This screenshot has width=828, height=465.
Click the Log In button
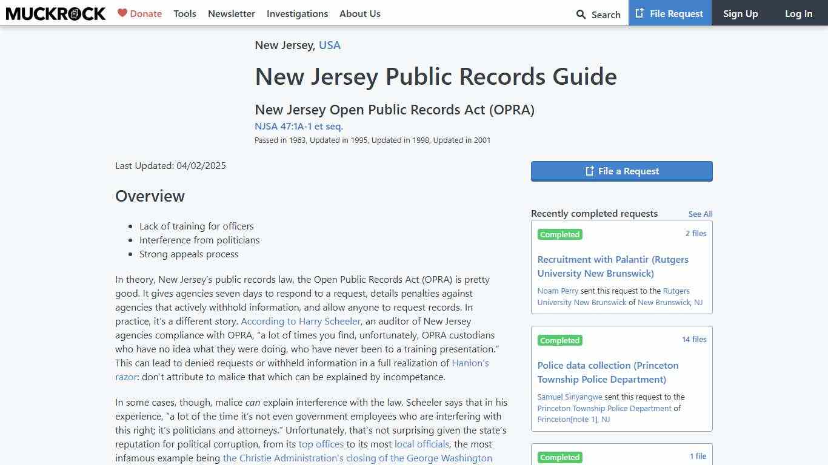pos(798,13)
